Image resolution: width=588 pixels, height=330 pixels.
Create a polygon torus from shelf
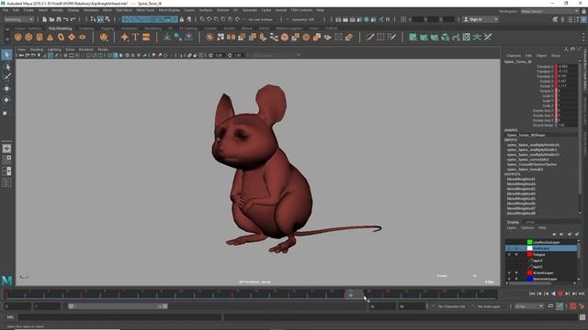click(x=61, y=37)
